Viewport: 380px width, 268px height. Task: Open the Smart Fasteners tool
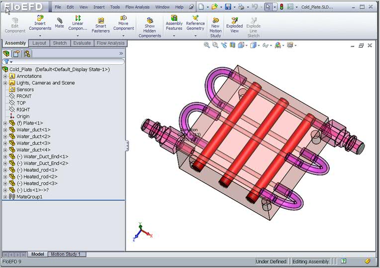coord(100,25)
